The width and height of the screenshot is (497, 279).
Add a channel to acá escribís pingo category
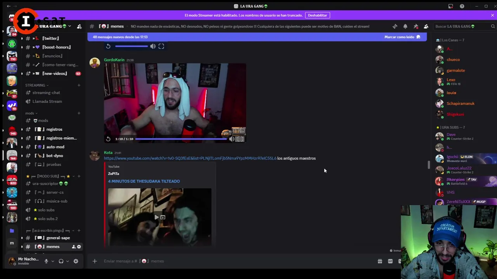[79, 231]
